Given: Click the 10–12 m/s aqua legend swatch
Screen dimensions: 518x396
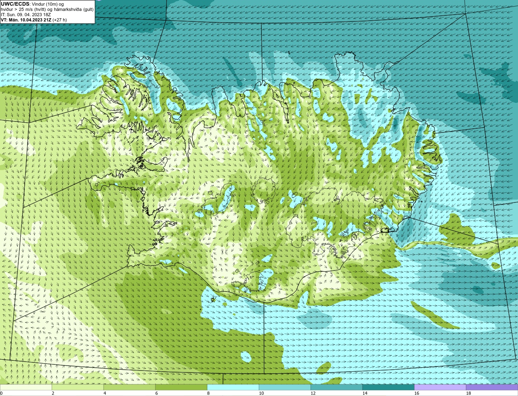Looking at the screenshot, I should [285, 387].
